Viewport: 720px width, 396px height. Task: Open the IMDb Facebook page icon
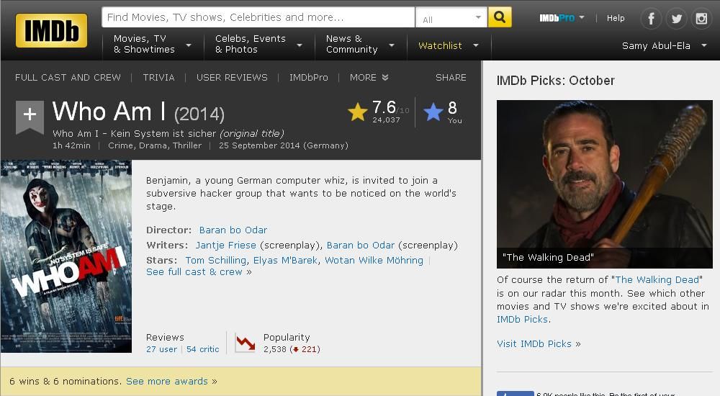click(651, 19)
